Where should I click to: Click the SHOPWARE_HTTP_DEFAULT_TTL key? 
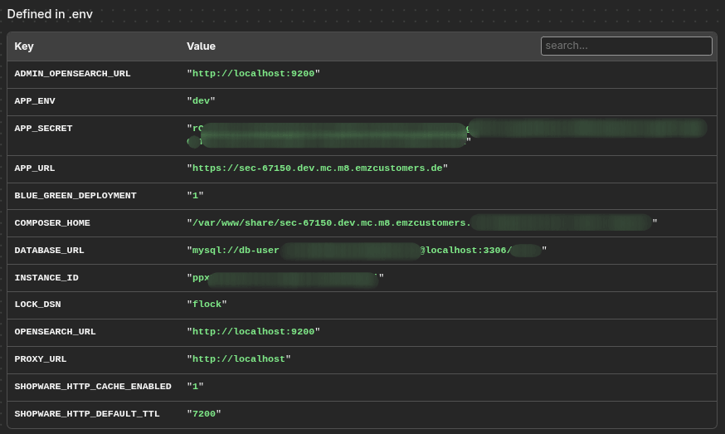point(87,413)
